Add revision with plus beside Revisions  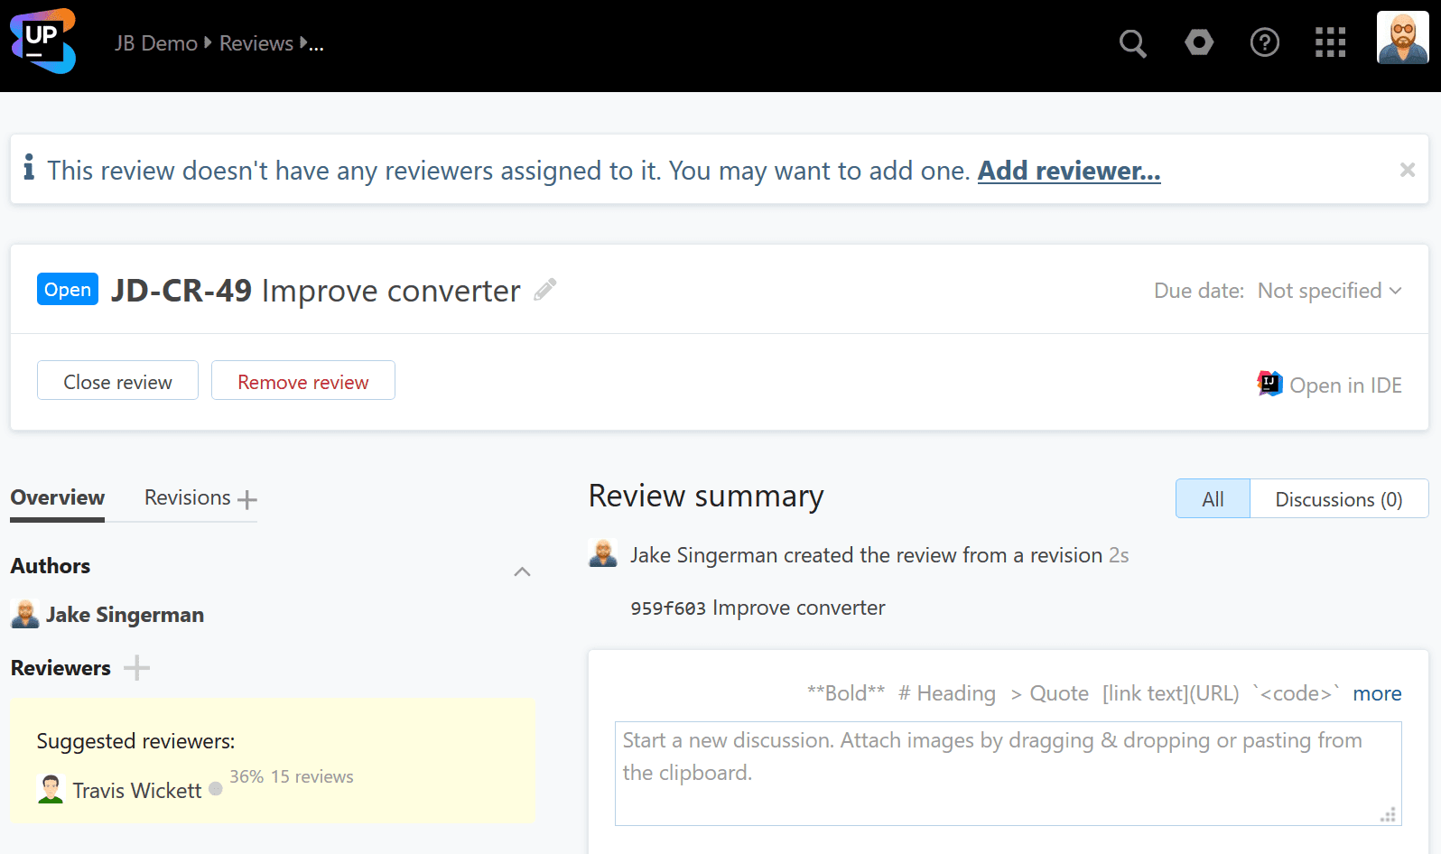247,499
